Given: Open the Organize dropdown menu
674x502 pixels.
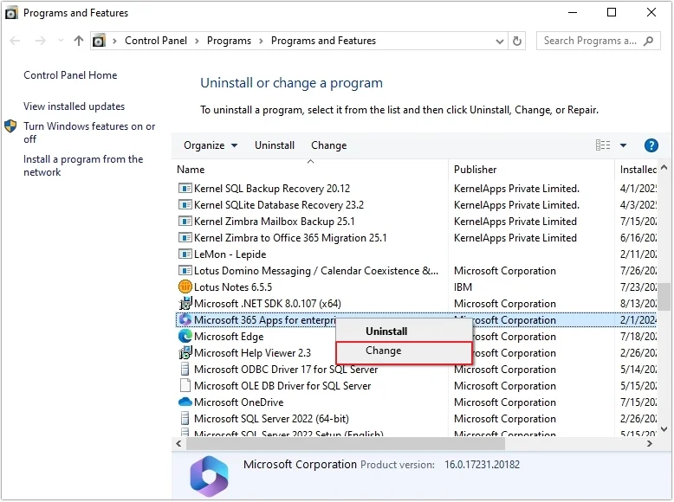Looking at the screenshot, I should pos(211,145).
